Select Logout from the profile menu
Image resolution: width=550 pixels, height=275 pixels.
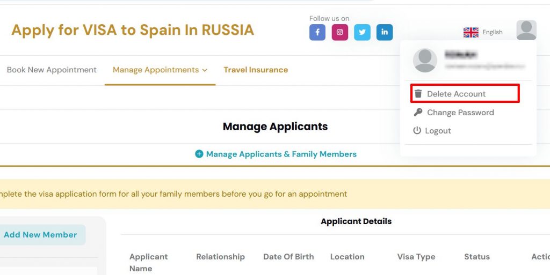438,130
